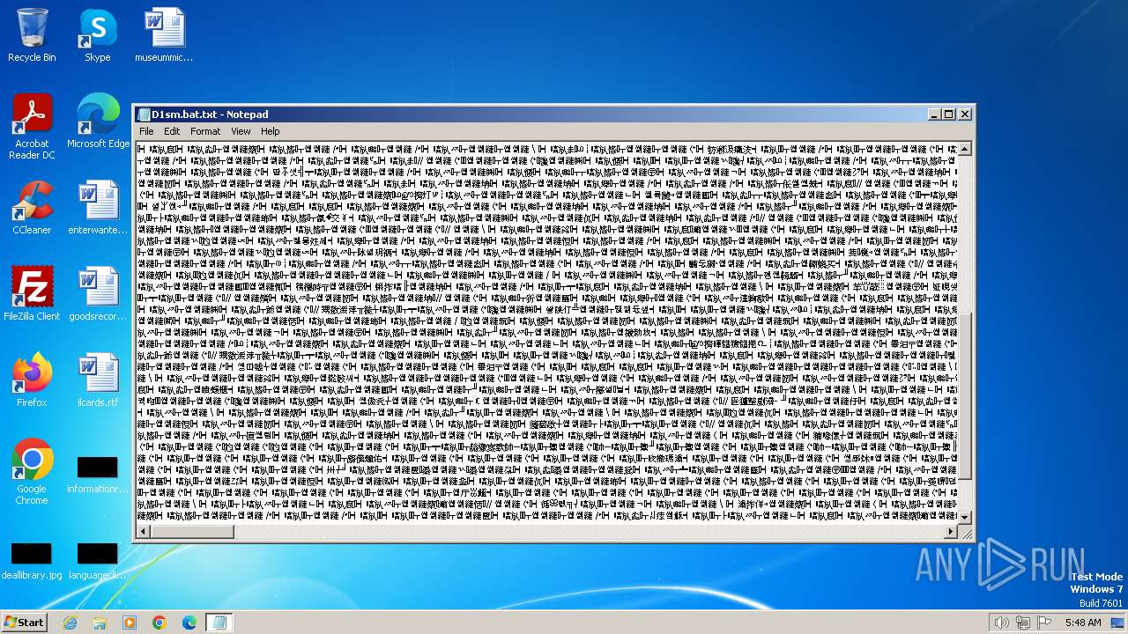Click the horizontal scrollbar thumb

click(x=192, y=532)
